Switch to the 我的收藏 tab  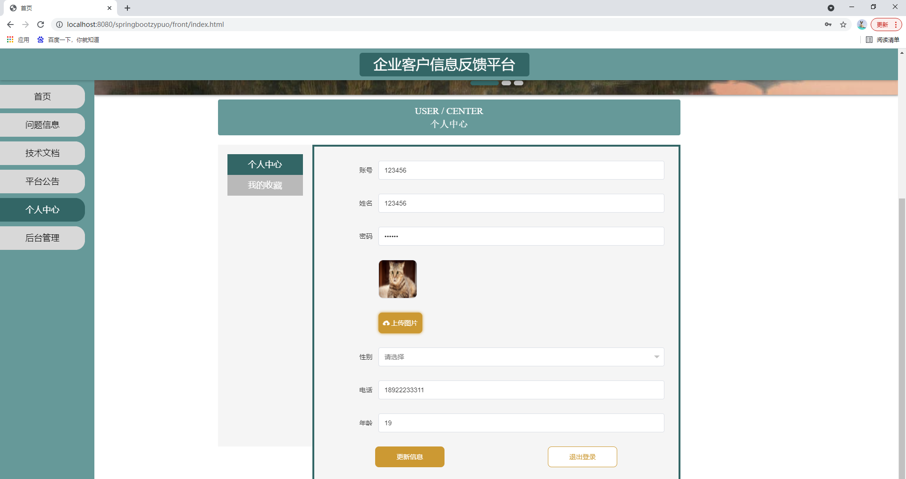click(x=265, y=185)
